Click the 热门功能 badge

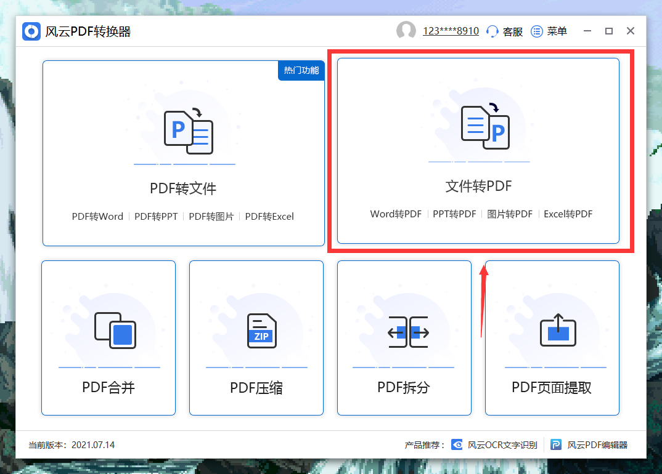pyautogui.click(x=301, y=70)
